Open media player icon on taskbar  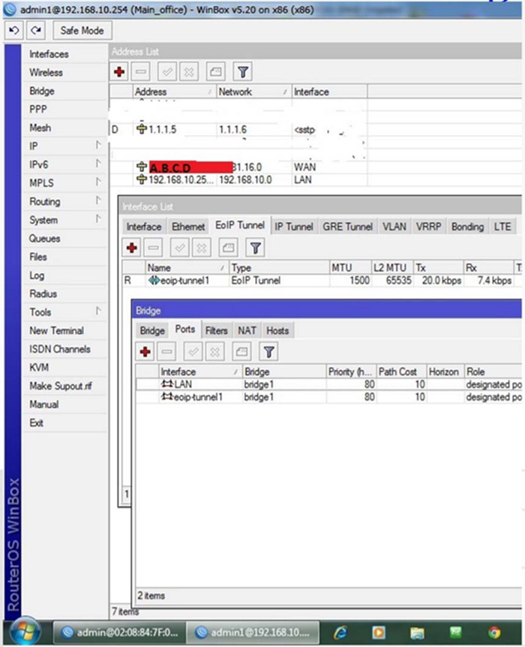379,633
